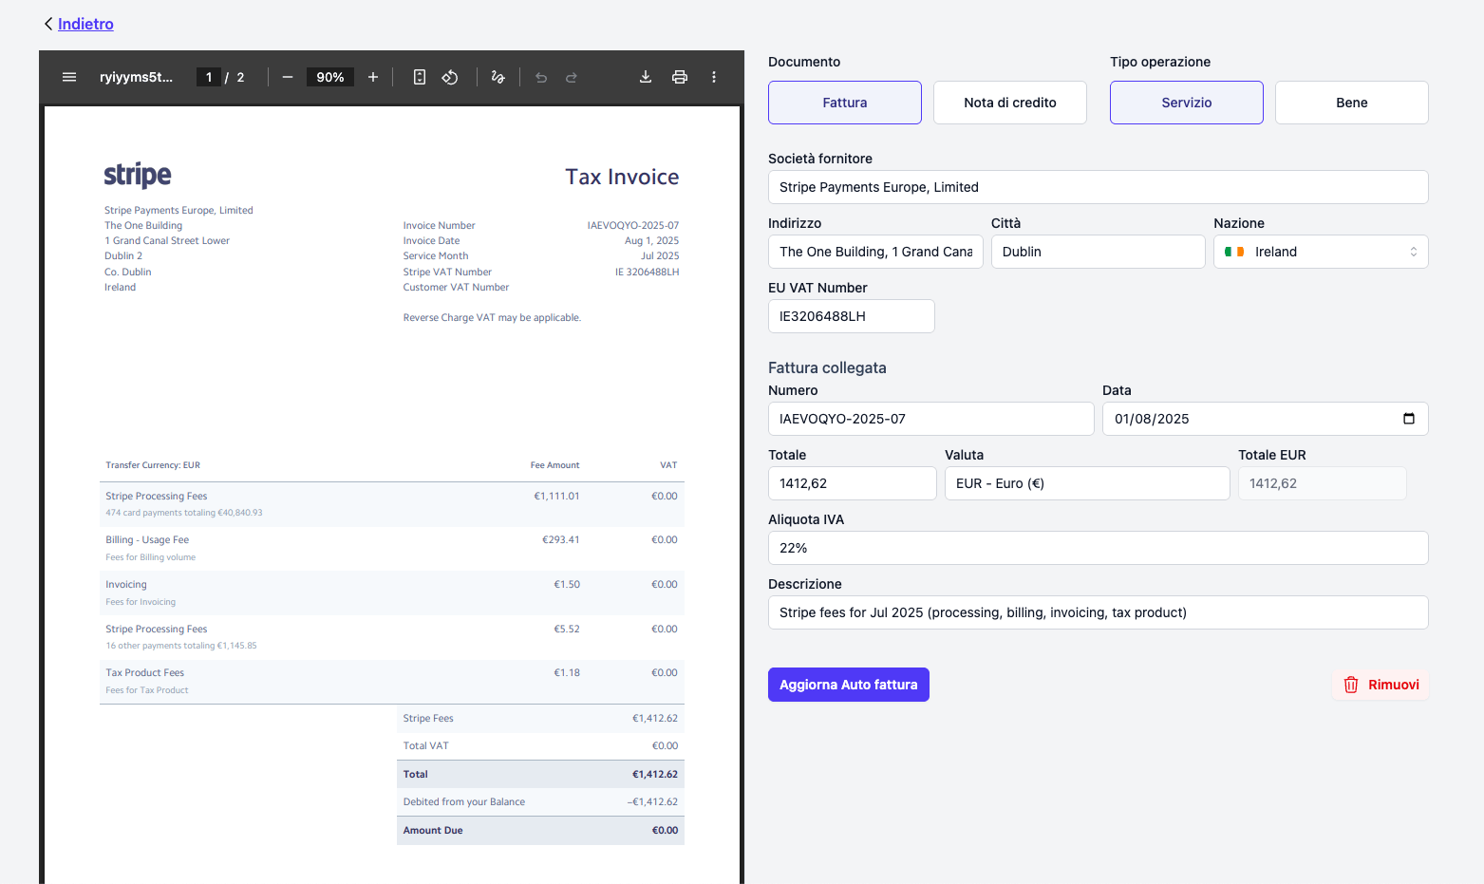
Task: Click the €1,111.01 fee amount in PDF
Action: coord(556,496)
